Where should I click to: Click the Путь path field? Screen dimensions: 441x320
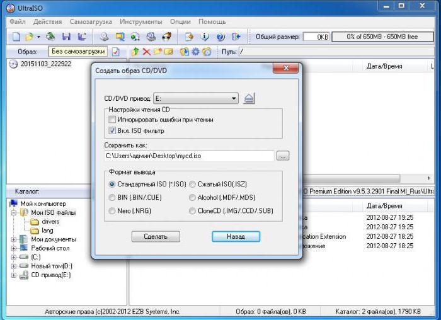336,52
